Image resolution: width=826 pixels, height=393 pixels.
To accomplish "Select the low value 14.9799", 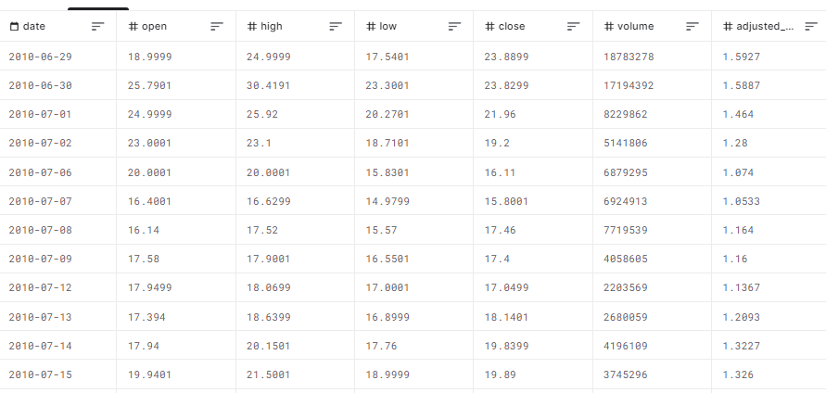I will tap(387, 201).
